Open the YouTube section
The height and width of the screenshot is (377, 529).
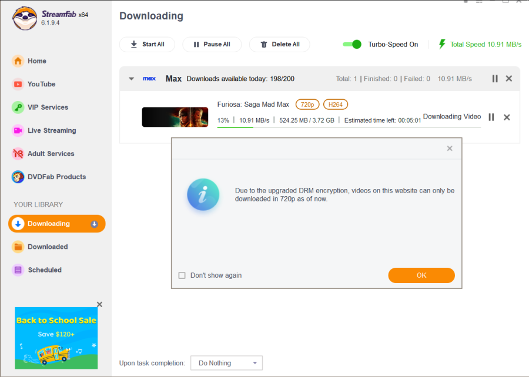click(x=42, y=84)
